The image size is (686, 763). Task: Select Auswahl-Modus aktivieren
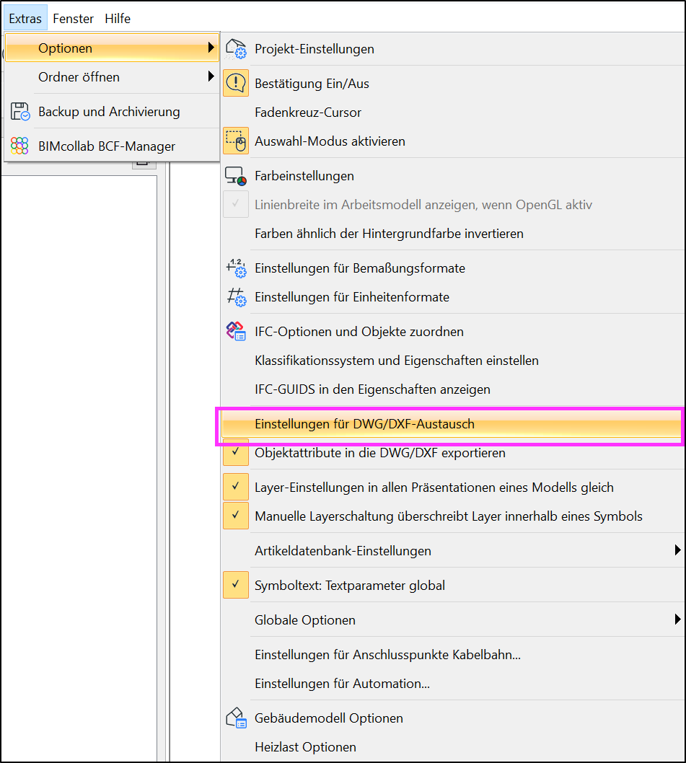(453, 141)
